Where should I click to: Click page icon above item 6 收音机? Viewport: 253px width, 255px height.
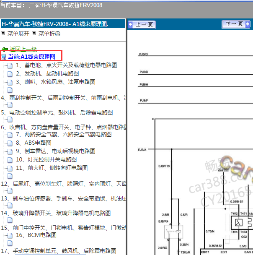10,120
